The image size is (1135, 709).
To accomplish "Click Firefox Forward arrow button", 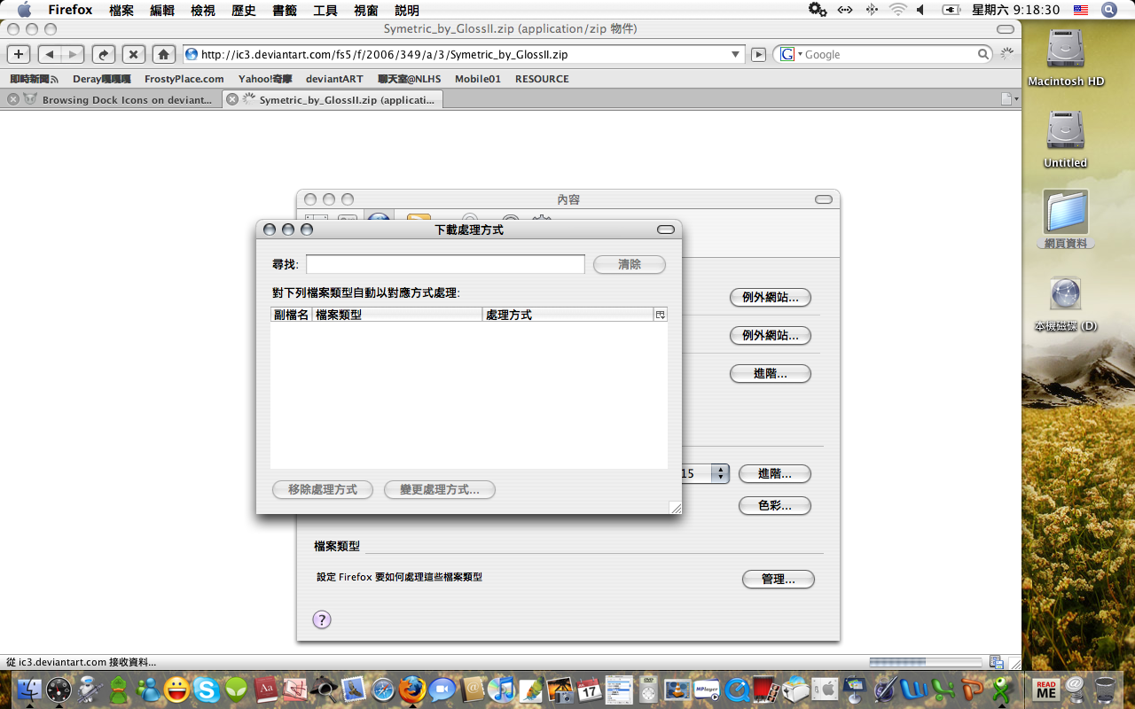I will [73, 54].
